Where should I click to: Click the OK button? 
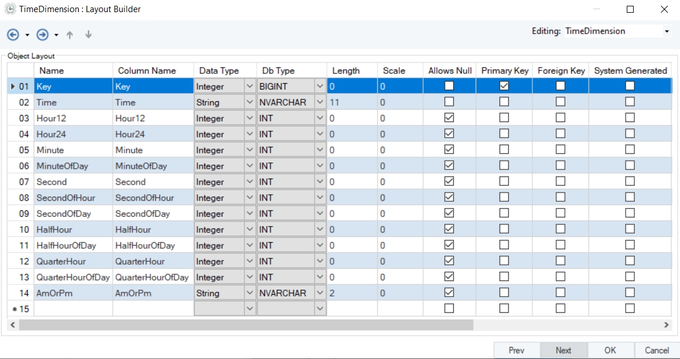pos(611,350)
